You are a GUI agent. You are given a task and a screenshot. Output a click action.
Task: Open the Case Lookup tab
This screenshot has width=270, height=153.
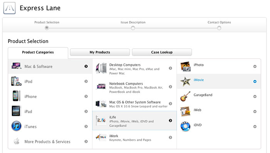click(x=162, y=52)
